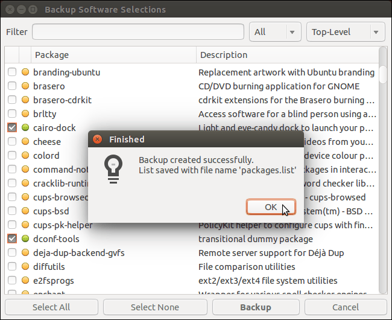392x320 pixels.
Task: Sort by the Package column header
Action: [x=113, y=55]
